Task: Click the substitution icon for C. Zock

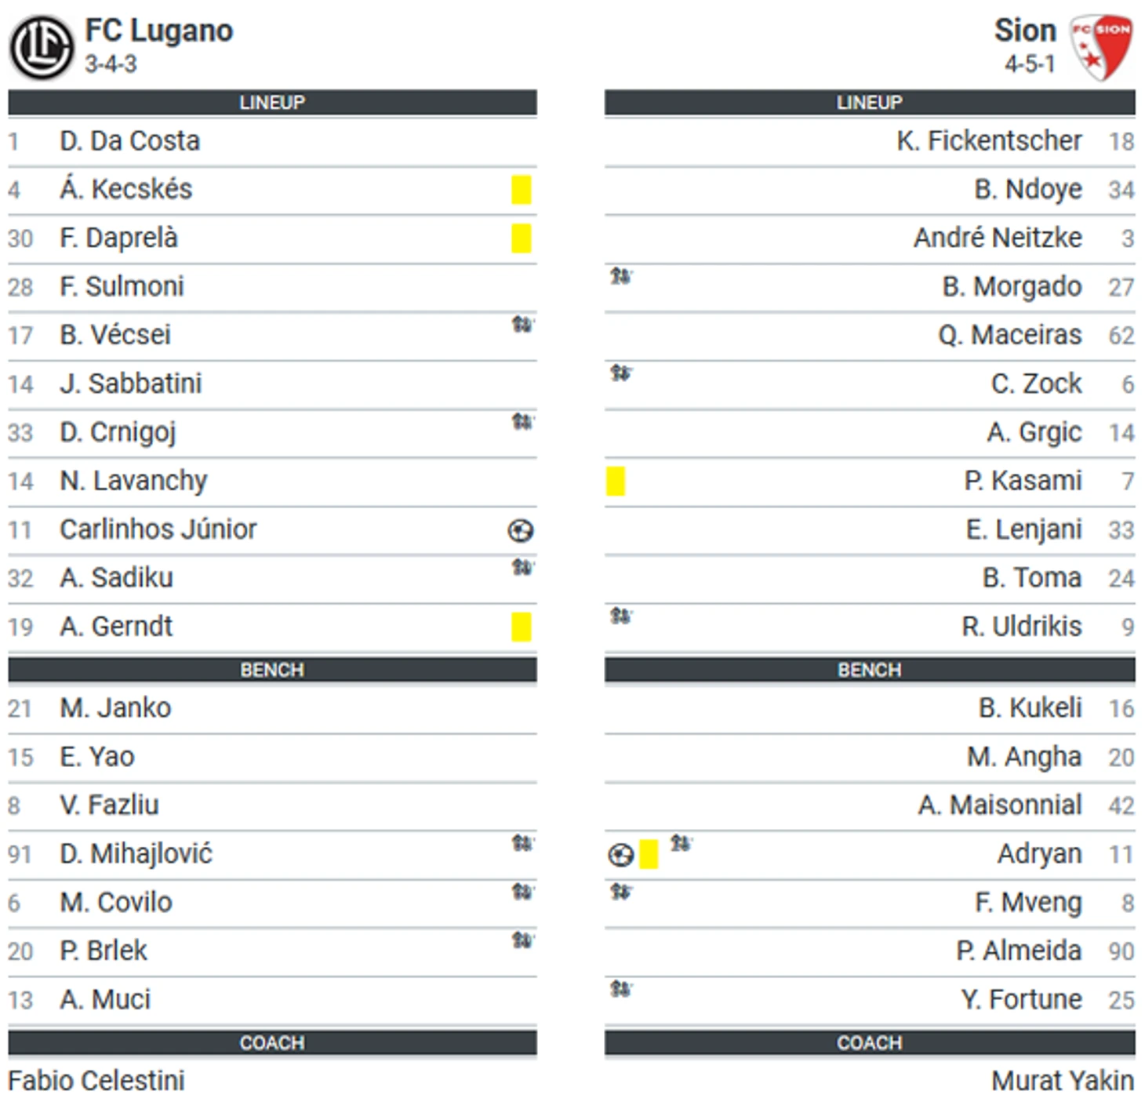Action: [x=621, y=373]
